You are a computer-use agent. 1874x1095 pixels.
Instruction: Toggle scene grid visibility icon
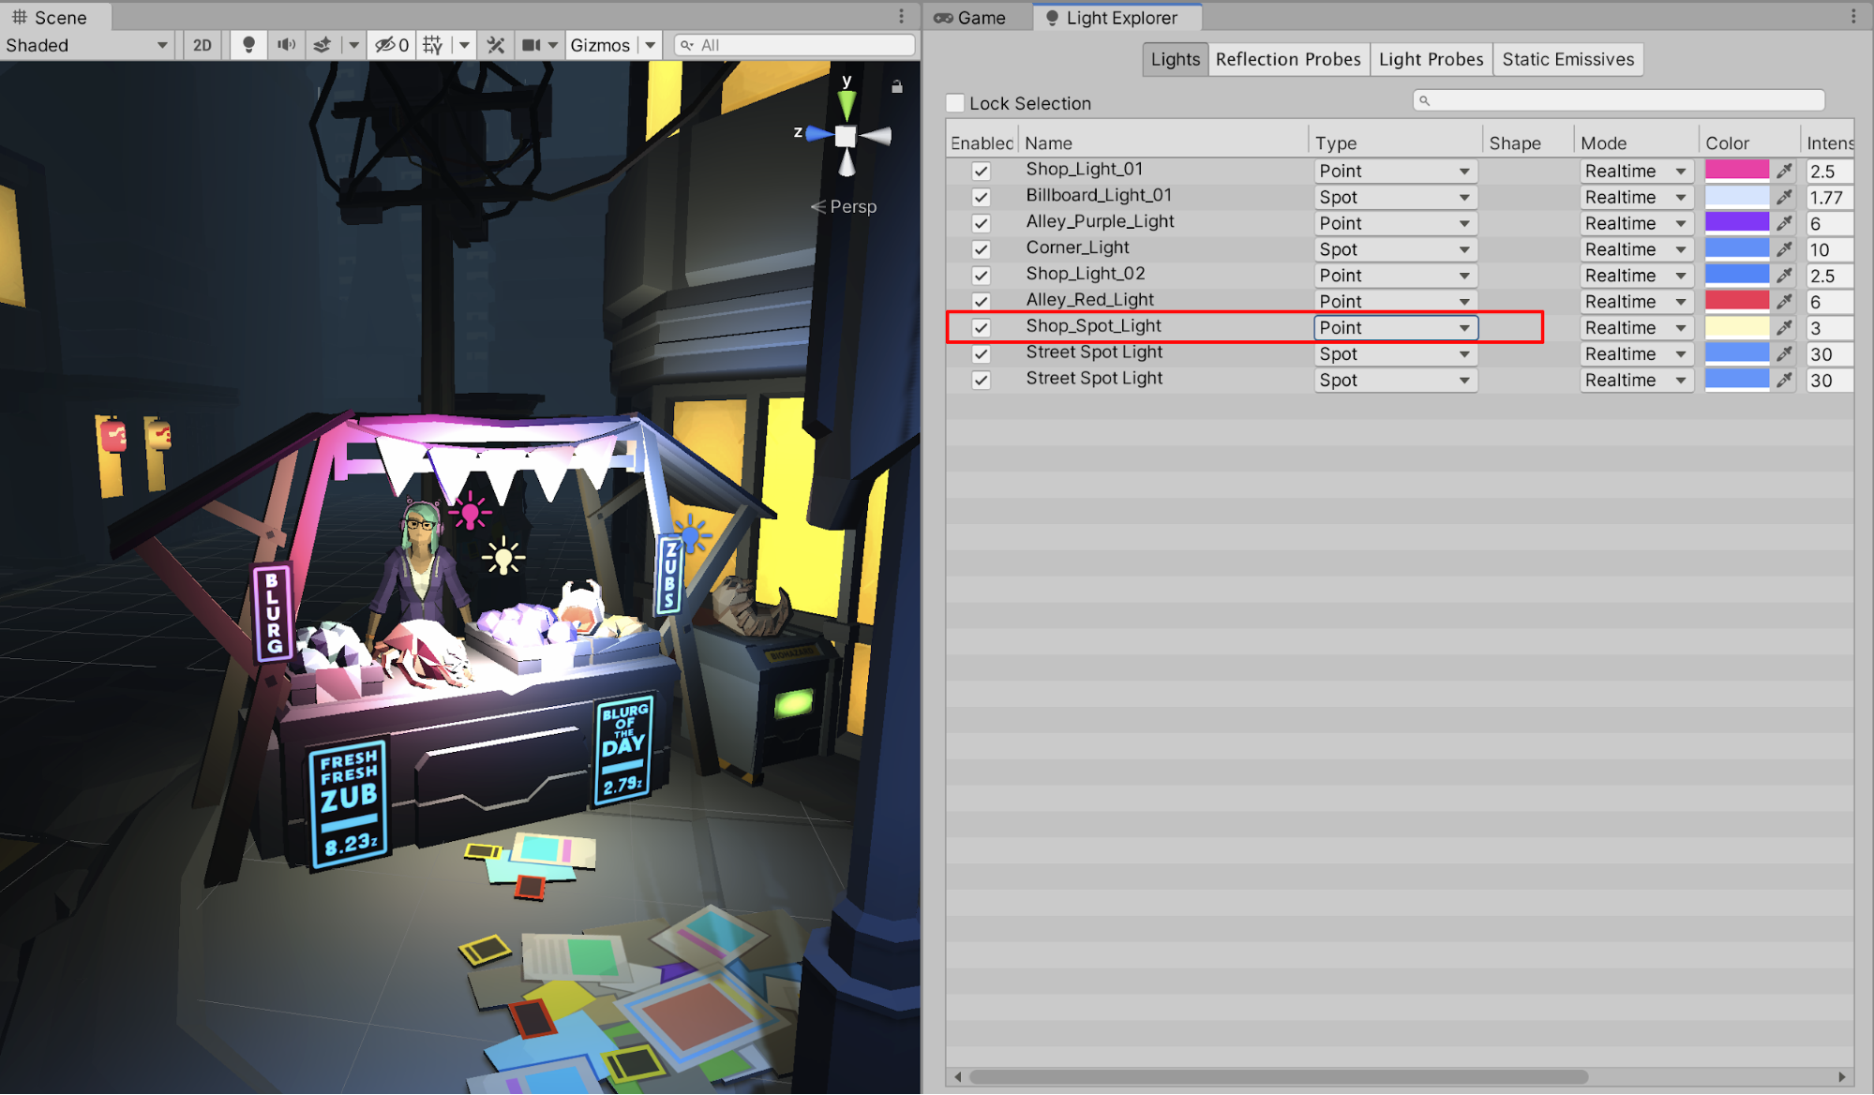coord(432,45)
